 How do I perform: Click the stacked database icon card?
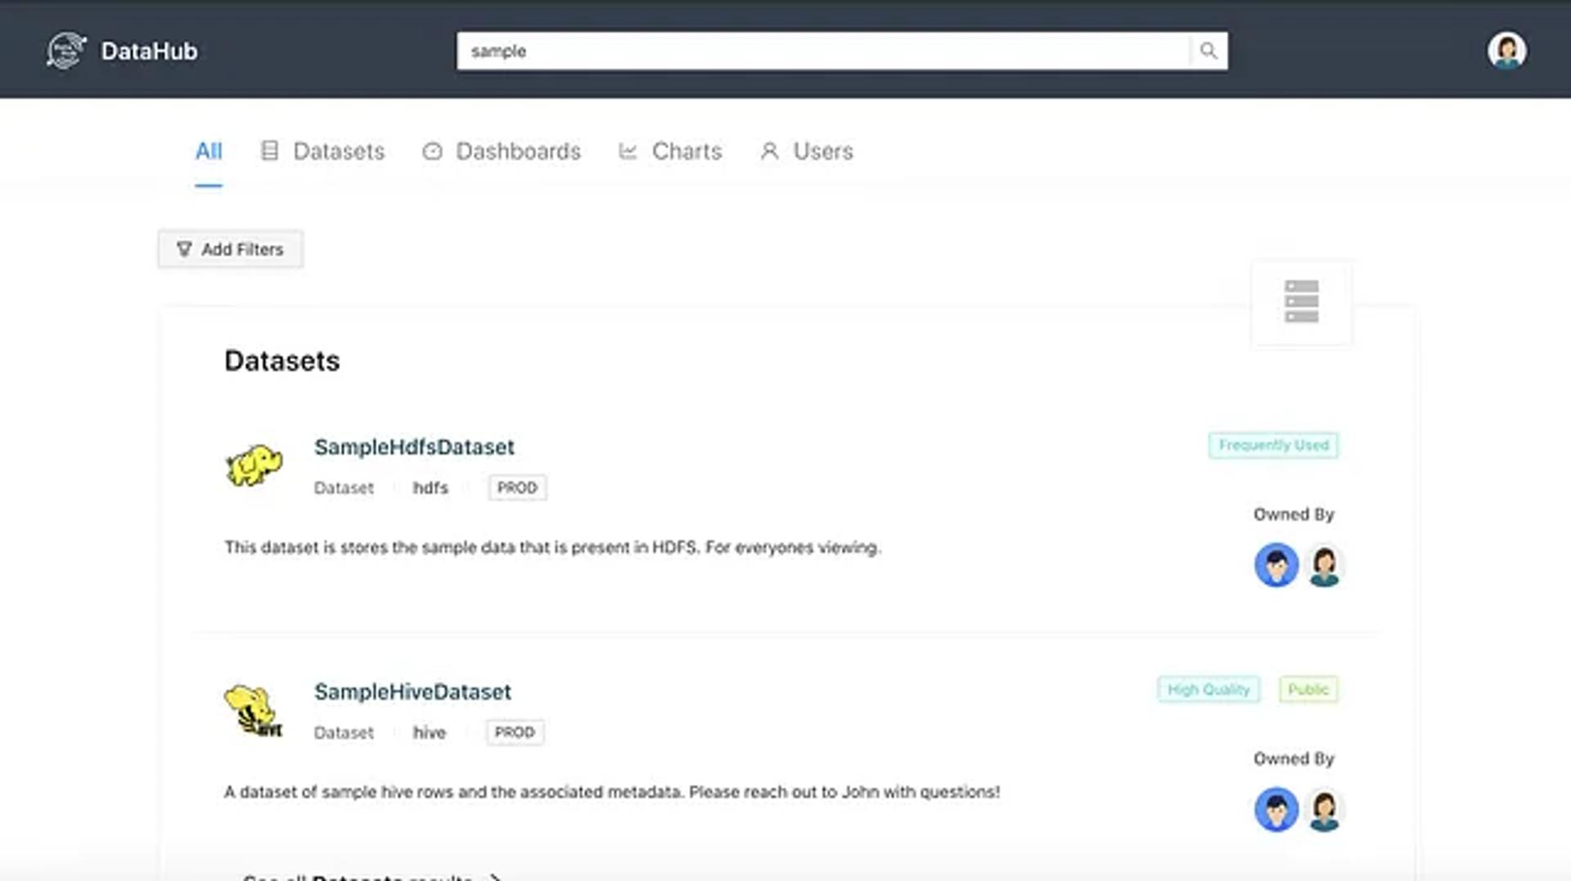pyautogui.click(x=1301, y=302)
